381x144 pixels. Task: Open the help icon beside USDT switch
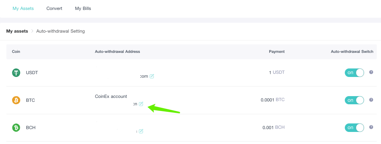371,72
